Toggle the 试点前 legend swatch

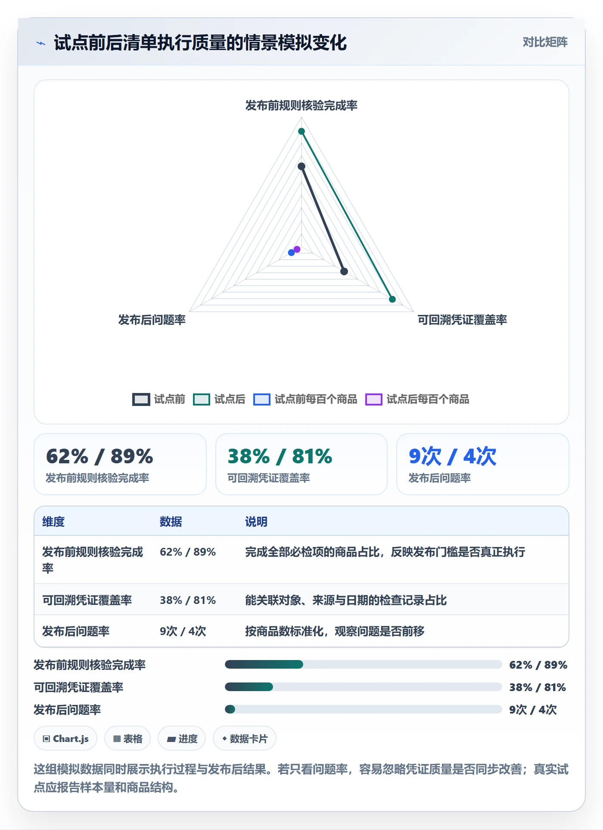pyautogui.click(x=141, y=399)
